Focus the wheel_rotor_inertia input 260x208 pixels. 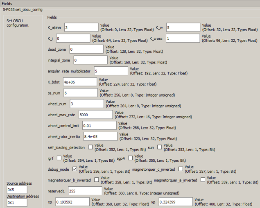(100, 136)
